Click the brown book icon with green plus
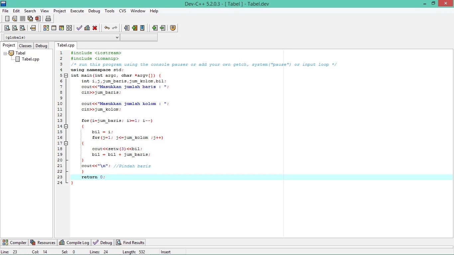 134,28
